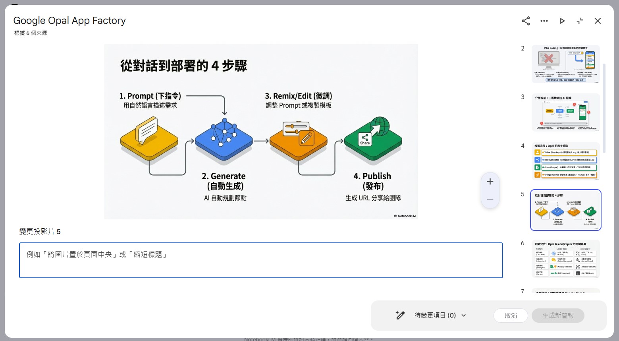Image resolution: width=619 pixels, height=341 pixels.
Task: Zoom out using the minus icon
Action: tap(490, 199)
